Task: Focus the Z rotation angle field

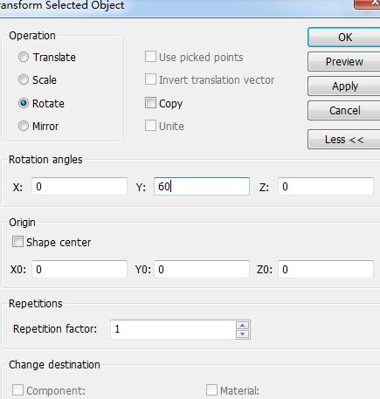Action: [326, 186]
